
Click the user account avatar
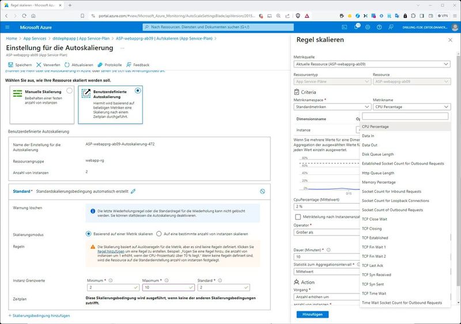click(455, 27)
